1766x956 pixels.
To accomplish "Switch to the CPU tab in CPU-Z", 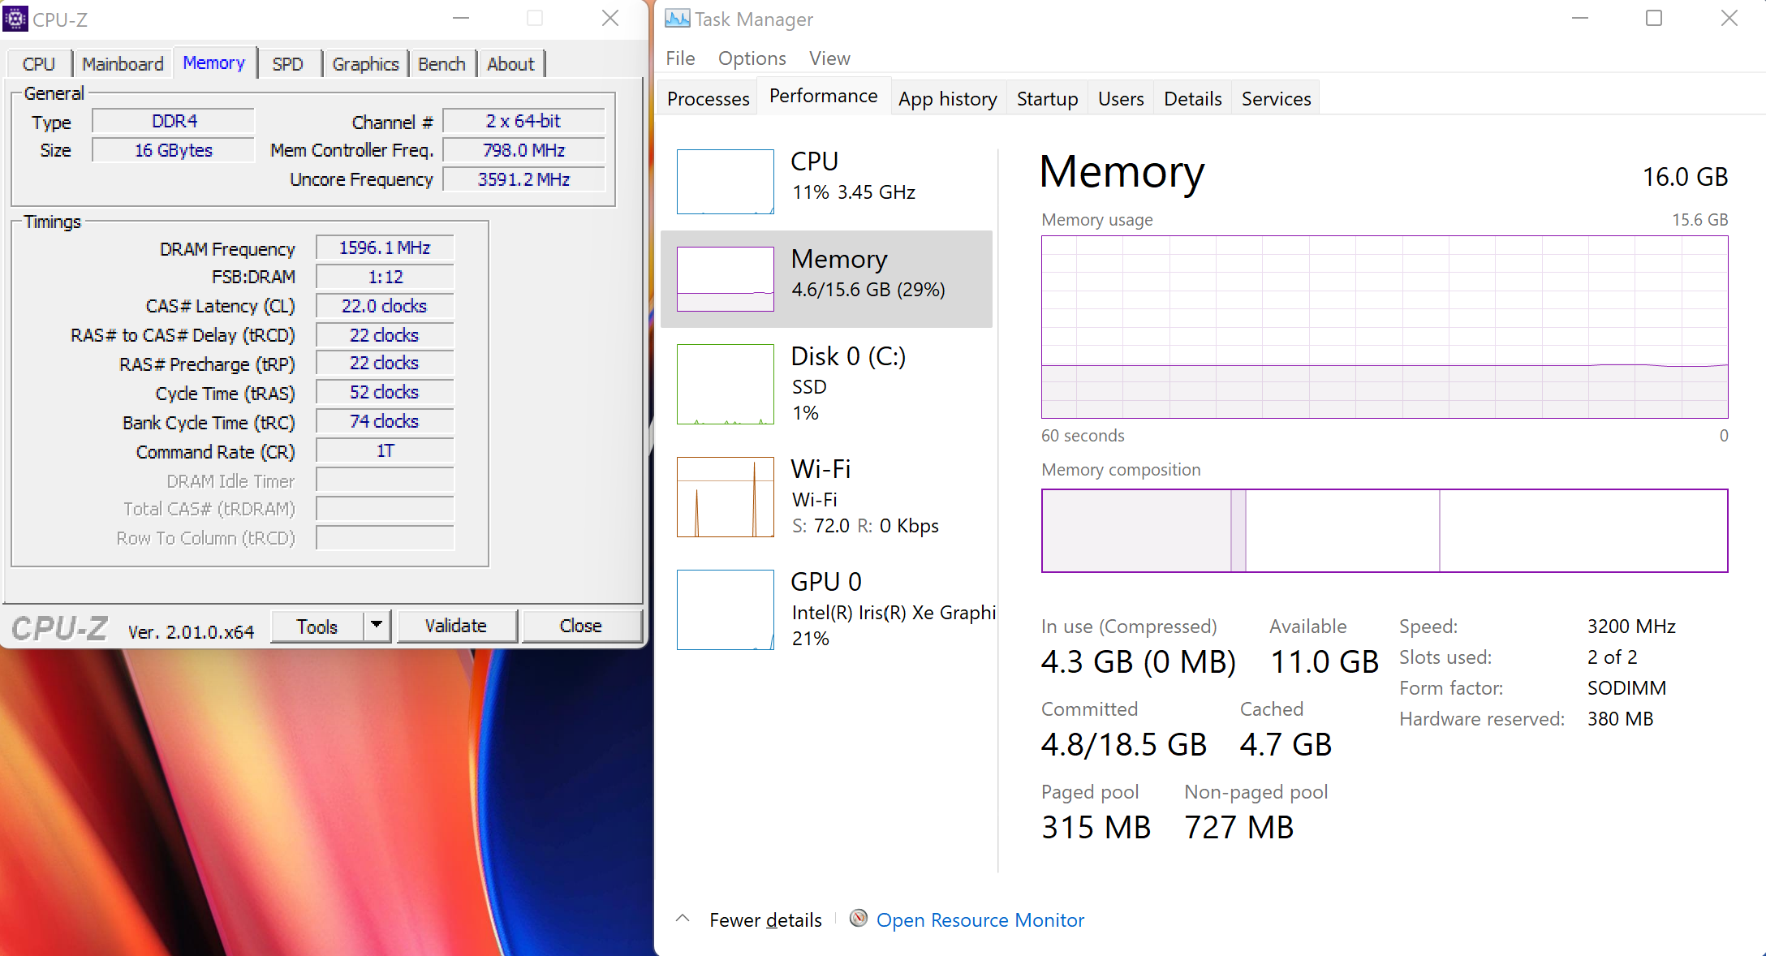I will 39,64.
